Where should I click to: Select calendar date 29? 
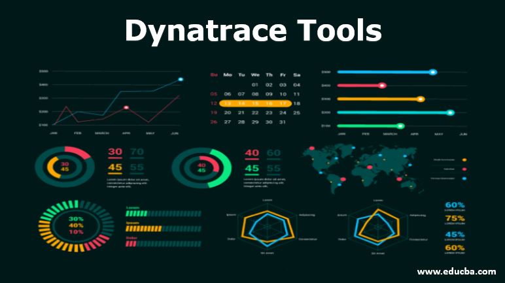click(255, 122)
